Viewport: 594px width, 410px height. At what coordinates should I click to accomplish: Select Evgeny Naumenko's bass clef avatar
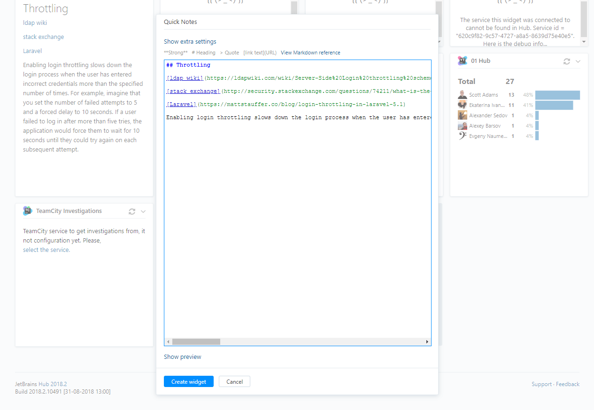point(462,136)
